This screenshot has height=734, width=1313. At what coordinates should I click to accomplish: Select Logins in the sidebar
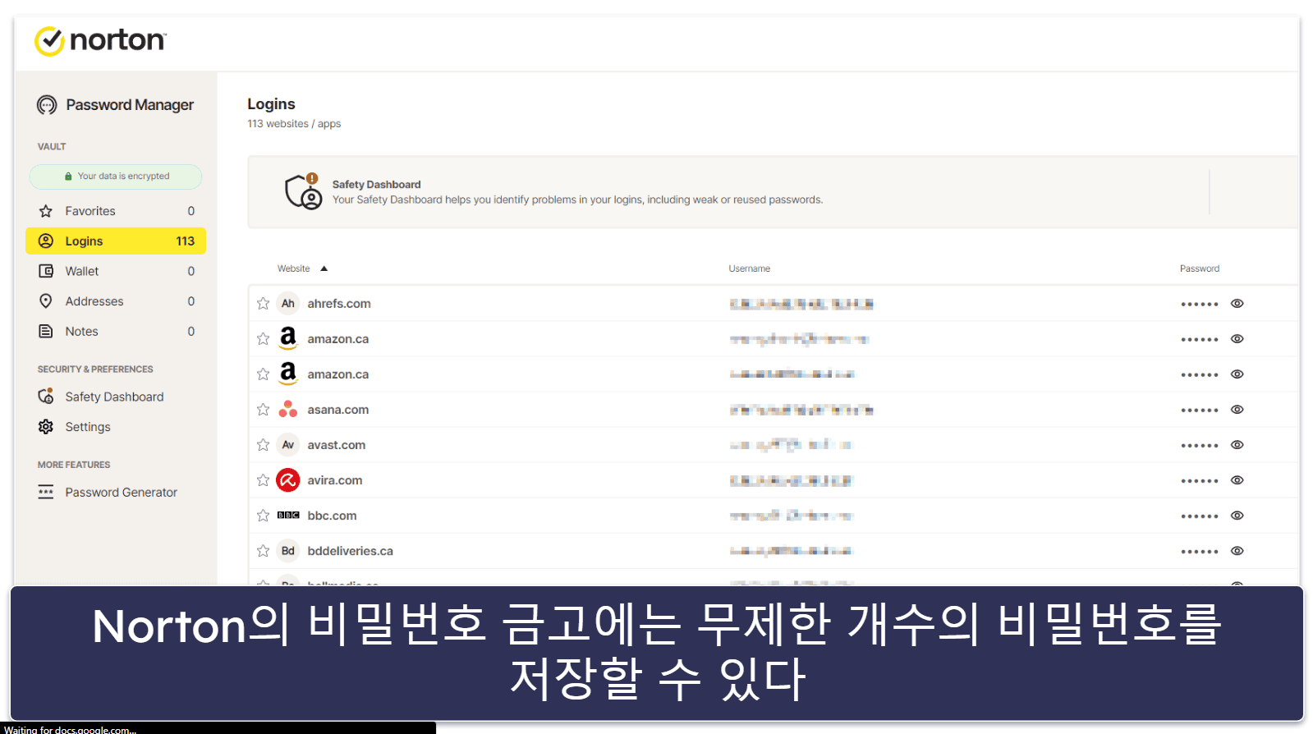click(x=116, y=241)
